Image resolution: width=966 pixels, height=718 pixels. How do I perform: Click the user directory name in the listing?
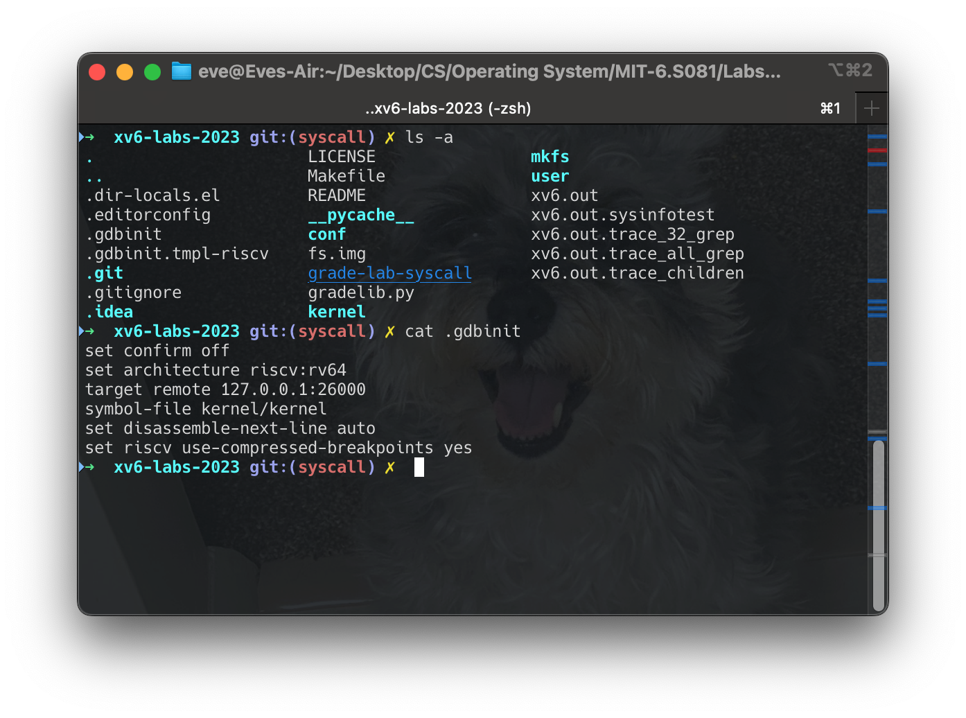click(550, 176)
